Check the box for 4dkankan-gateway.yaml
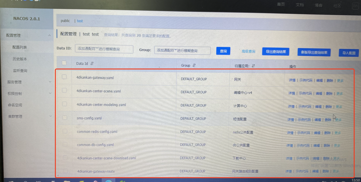Viewport: 361px width, 182px height. [64, 77]
